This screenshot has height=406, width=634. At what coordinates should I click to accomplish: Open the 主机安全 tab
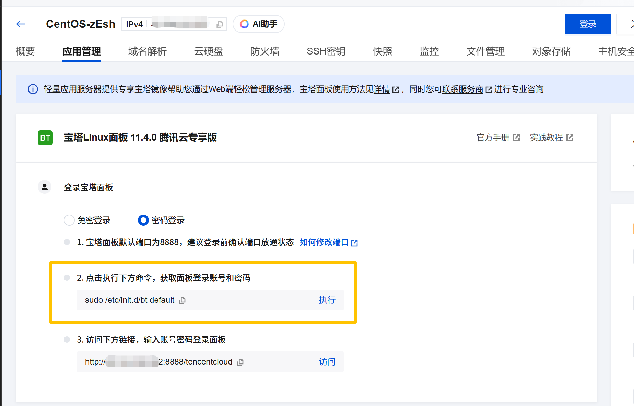click(x=616, y=51)
